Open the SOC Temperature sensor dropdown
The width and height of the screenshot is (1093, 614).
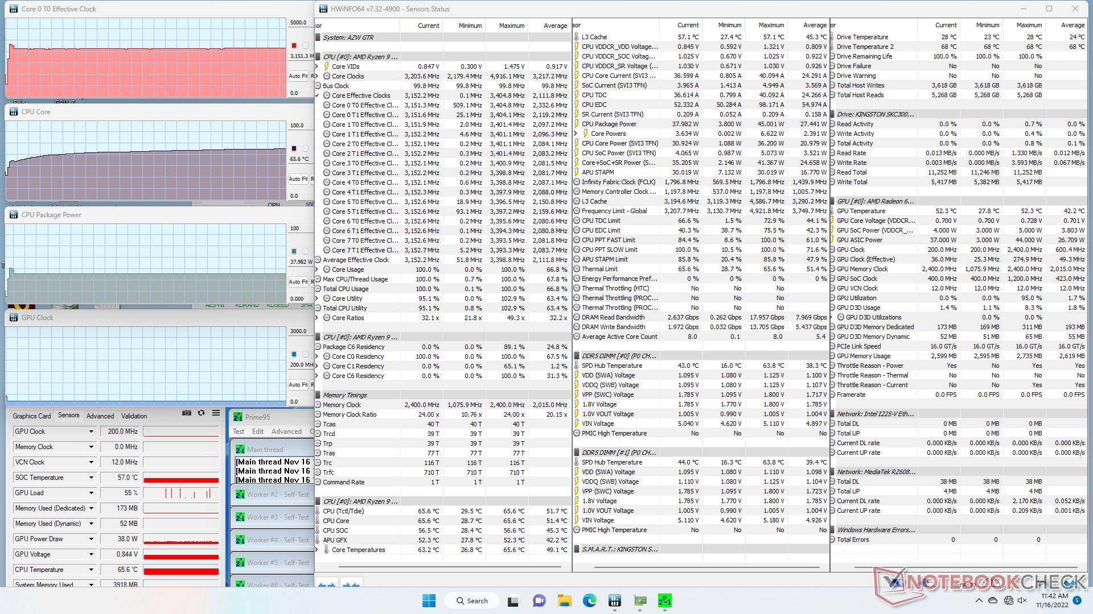click(x=91, y=478)
